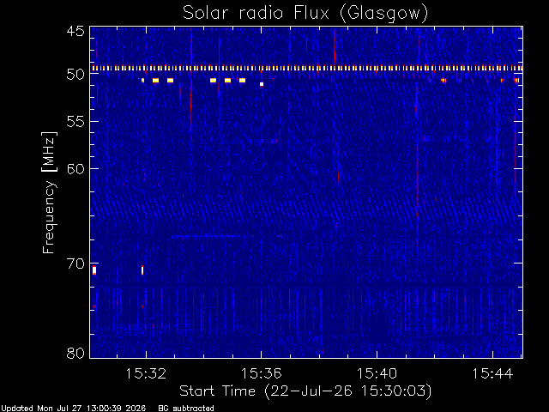
Task: Click the 'Frequency [MHz]' vertical axis title
Action: tap(49, 192)
